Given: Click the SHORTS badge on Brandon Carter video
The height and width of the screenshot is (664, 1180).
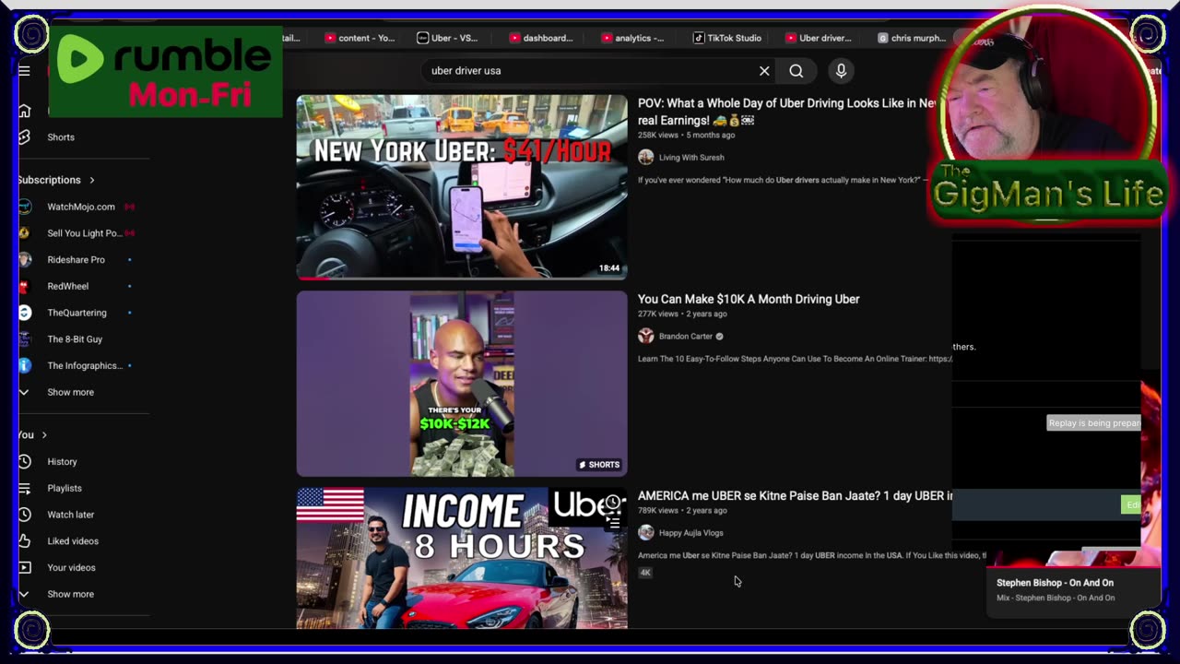Looking at the screenshot, I should tap(599, 465).
